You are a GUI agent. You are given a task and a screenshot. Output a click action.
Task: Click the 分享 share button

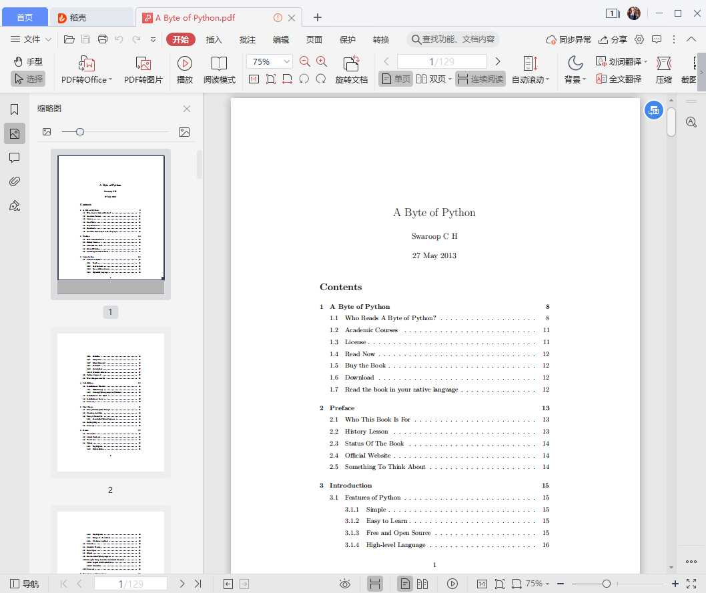[x=613, y=39]
